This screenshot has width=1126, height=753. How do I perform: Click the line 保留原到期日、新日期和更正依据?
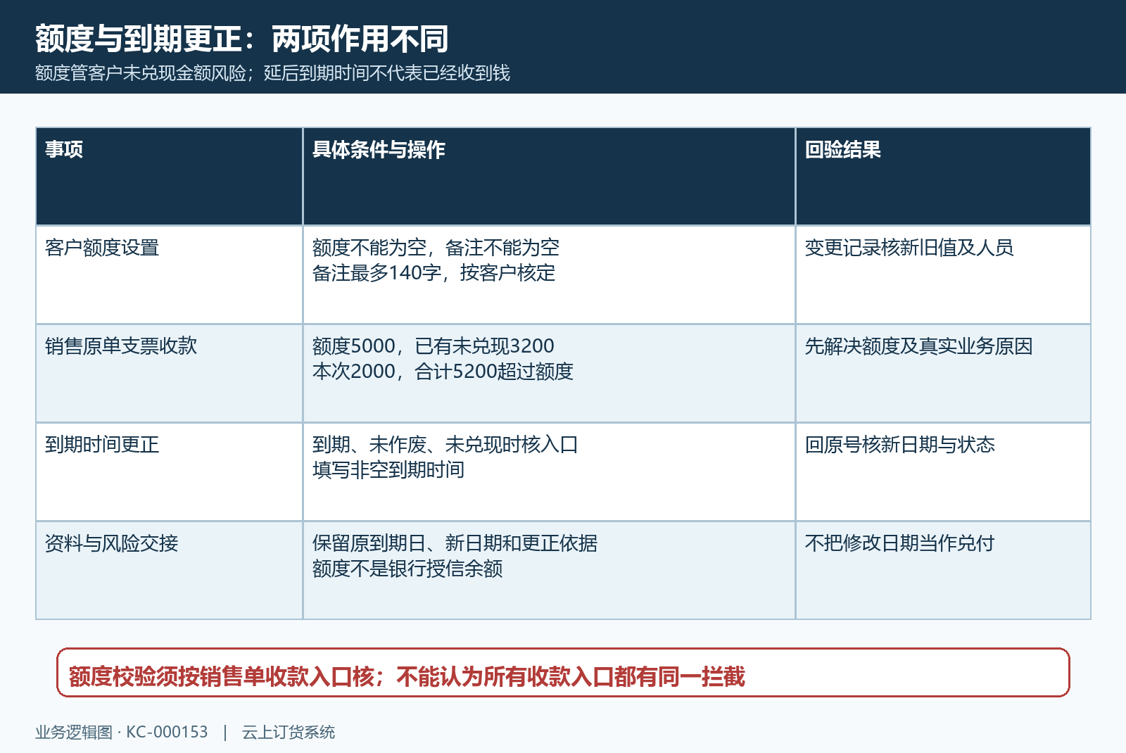(455, 543)
